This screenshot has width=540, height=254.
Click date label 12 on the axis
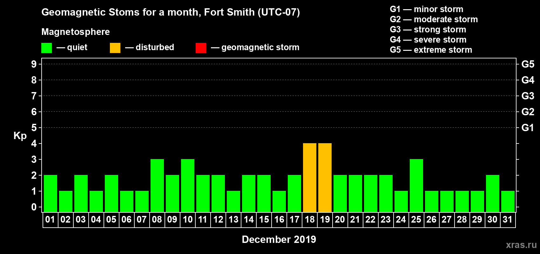pos(218,220)
